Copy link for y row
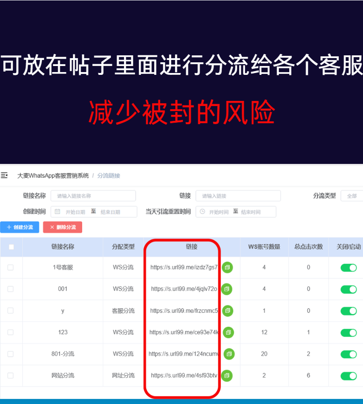The image size is (363, 404). point(227,311)
